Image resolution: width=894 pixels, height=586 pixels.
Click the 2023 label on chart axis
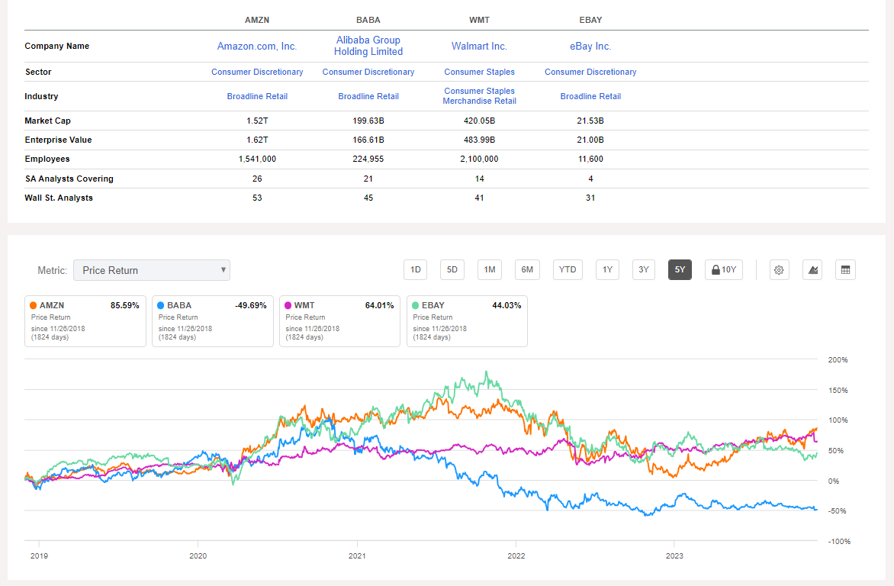click(x=674, y=555)
